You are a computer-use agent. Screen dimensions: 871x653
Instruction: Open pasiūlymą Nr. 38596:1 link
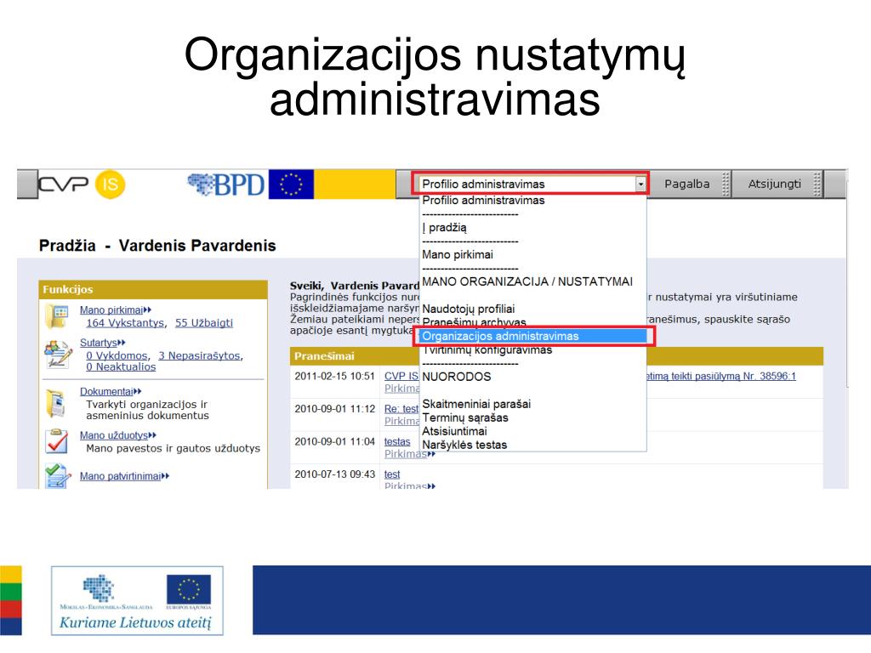(721, 377)
